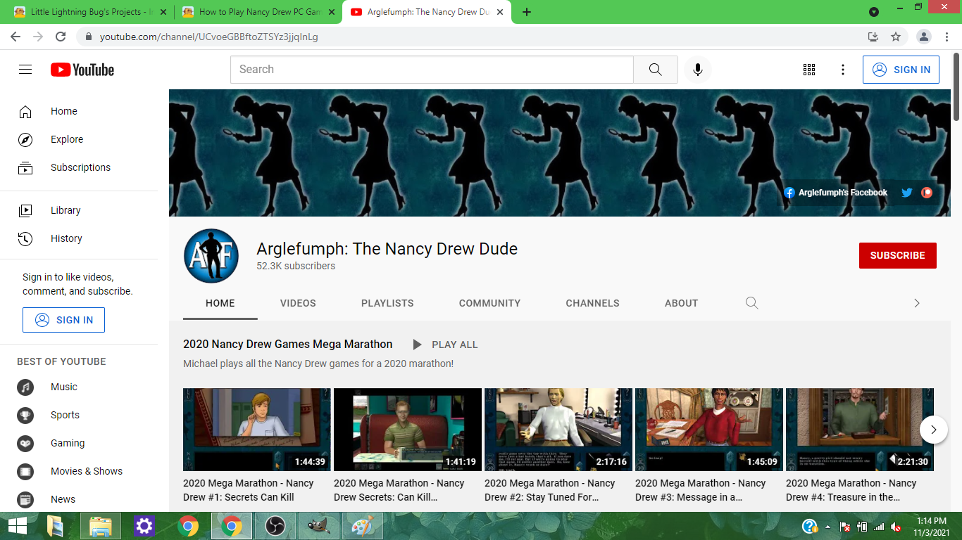Click the search magnifier button
Image resolution: width=962 pixels, height=540 pixels.
click(655, 70)
